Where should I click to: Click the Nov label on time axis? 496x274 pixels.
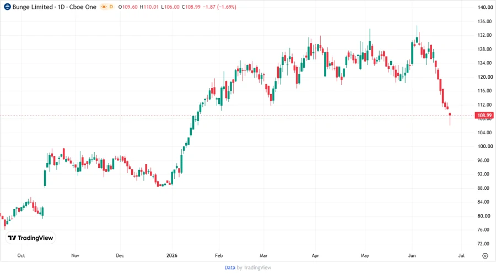(75, 255)
